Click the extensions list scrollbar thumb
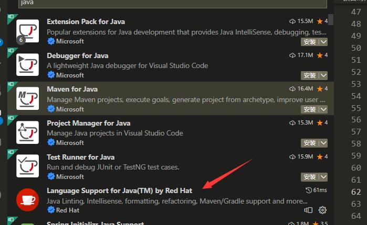 point(330,19)
